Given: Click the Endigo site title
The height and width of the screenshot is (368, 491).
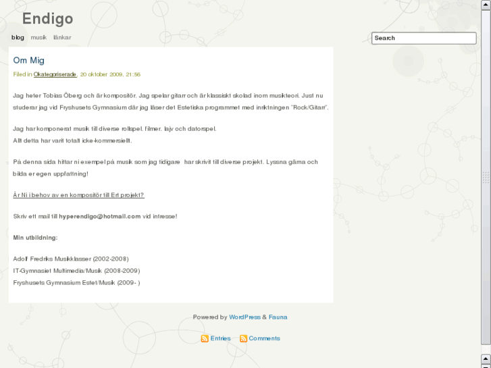Looking at the screenshot, I should tap(47, 18).
